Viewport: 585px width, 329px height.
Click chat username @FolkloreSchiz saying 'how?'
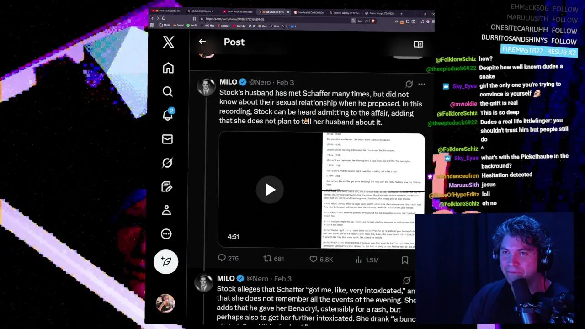(456, 59)
